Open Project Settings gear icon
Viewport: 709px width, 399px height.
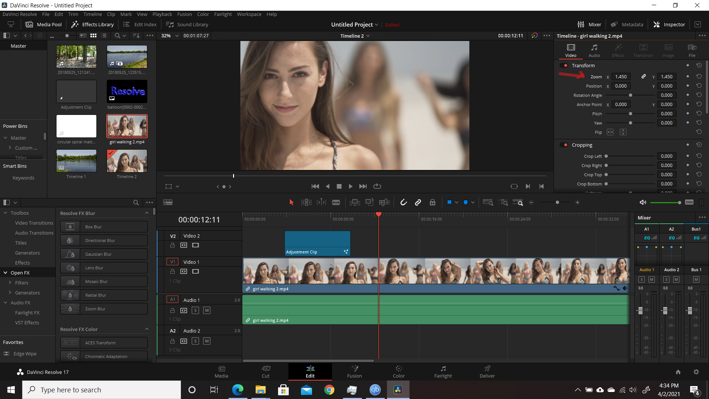click(696, 372)
